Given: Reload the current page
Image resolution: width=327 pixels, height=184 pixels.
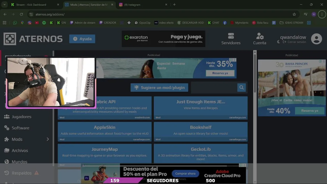Looking at the screenshot, I should pos(21,14).
